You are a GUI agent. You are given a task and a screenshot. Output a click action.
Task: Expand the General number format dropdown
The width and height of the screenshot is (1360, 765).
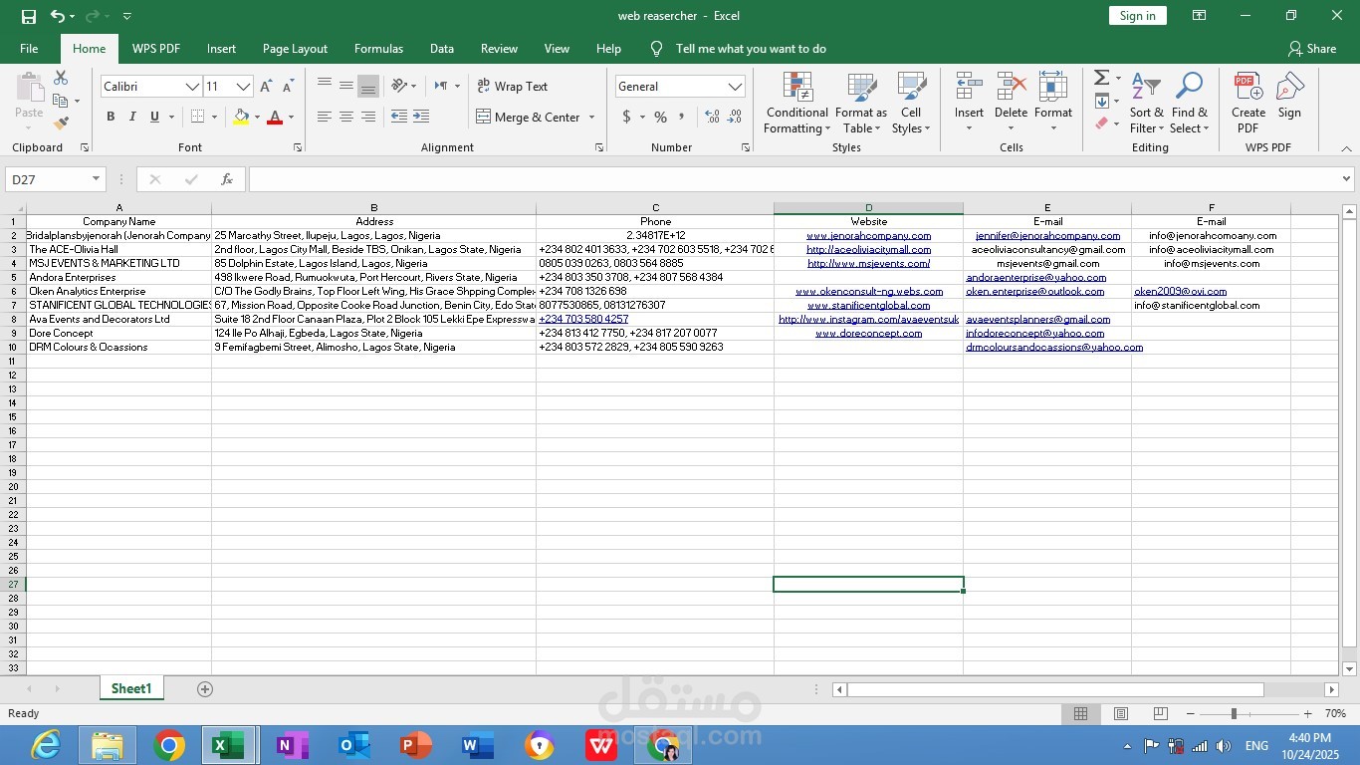(x=735, y=87)
